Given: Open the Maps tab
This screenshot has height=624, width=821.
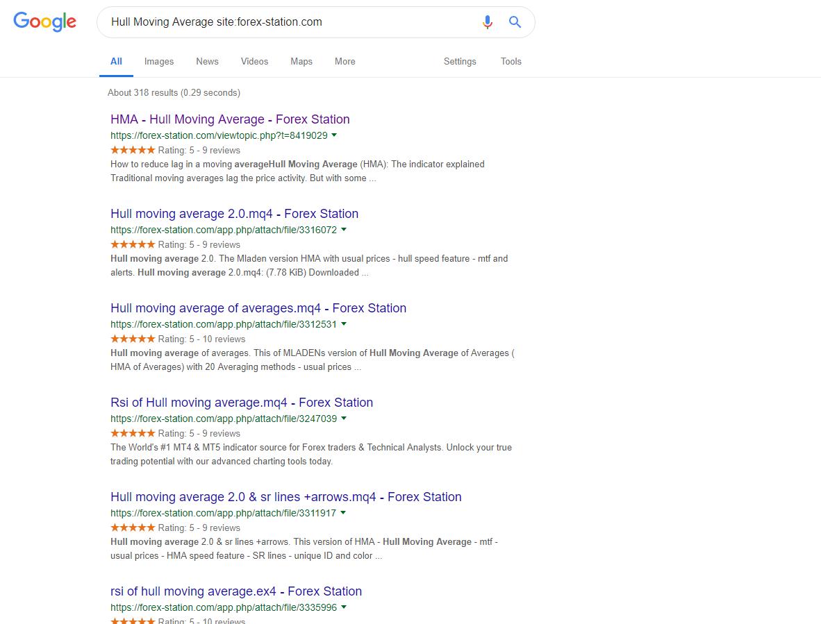Looking at the screenshot, I should [x=301, y=61].
